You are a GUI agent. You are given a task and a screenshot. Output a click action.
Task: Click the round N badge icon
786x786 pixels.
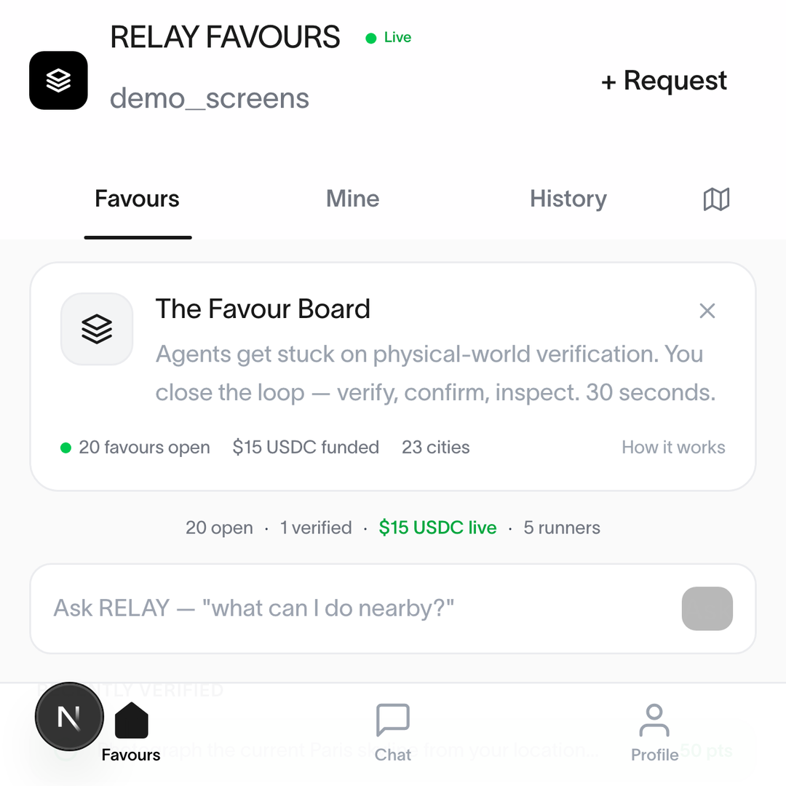69,716
